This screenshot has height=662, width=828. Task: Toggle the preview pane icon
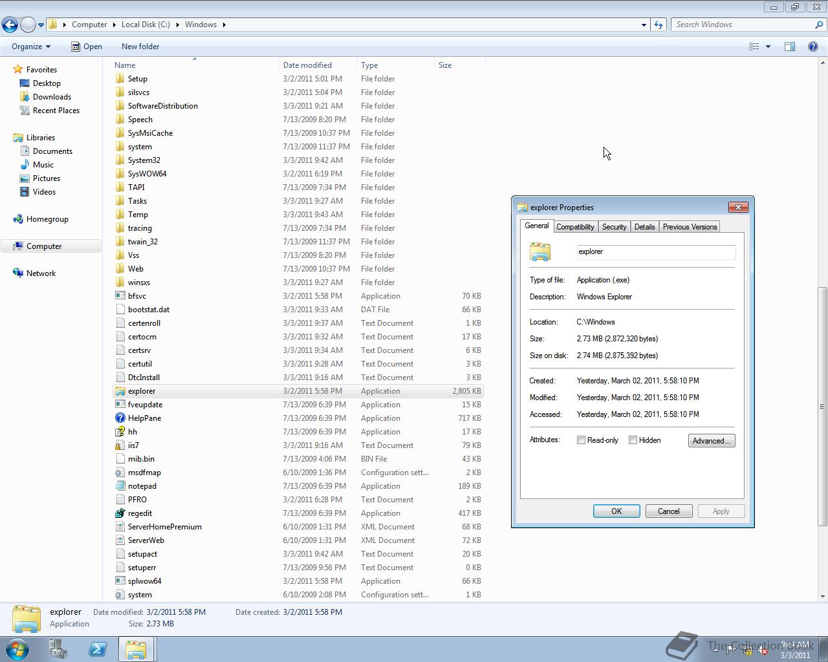point(790,47)
